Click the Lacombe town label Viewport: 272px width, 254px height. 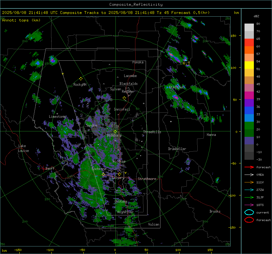tap(130, 76)
